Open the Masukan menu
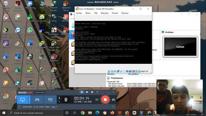206x116 pixels. coord(105,13)
